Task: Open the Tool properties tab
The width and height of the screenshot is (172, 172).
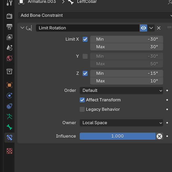Action: point(9,3)
